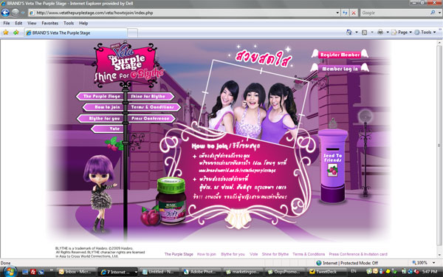The height and width of the screenshot is (277, 443).
Task: Open the Edit menu
Action: point(18,23)
